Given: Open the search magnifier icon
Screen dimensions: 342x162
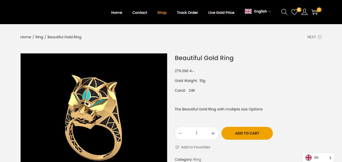Looking at the screenshot, I should (x=284, y=12).
